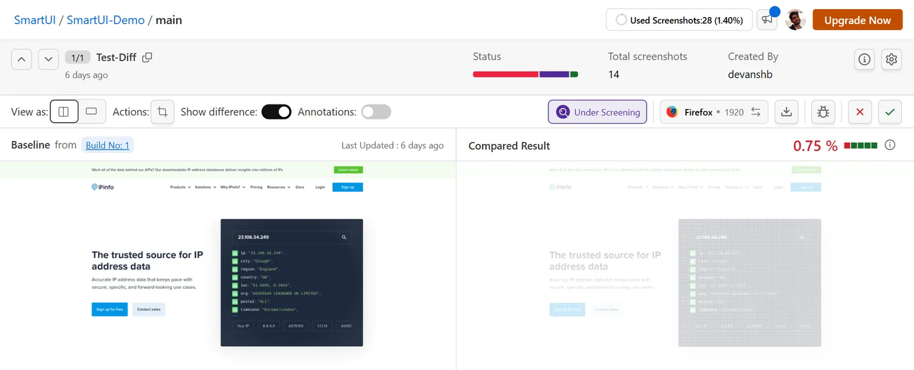Open Build No: 1 baseline link

click(x=107, y=145)
